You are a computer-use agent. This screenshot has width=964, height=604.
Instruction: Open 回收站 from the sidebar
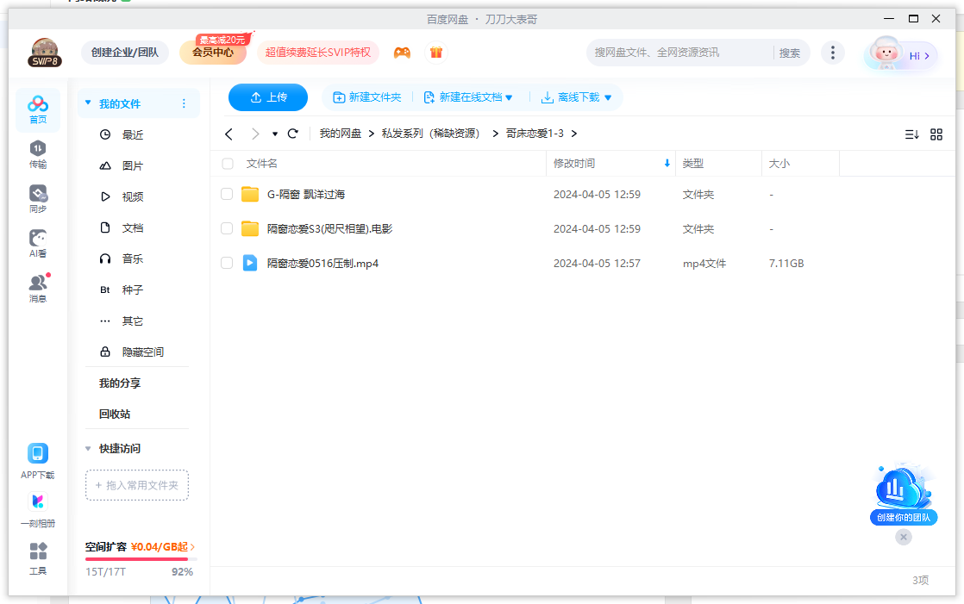(113, 414)
